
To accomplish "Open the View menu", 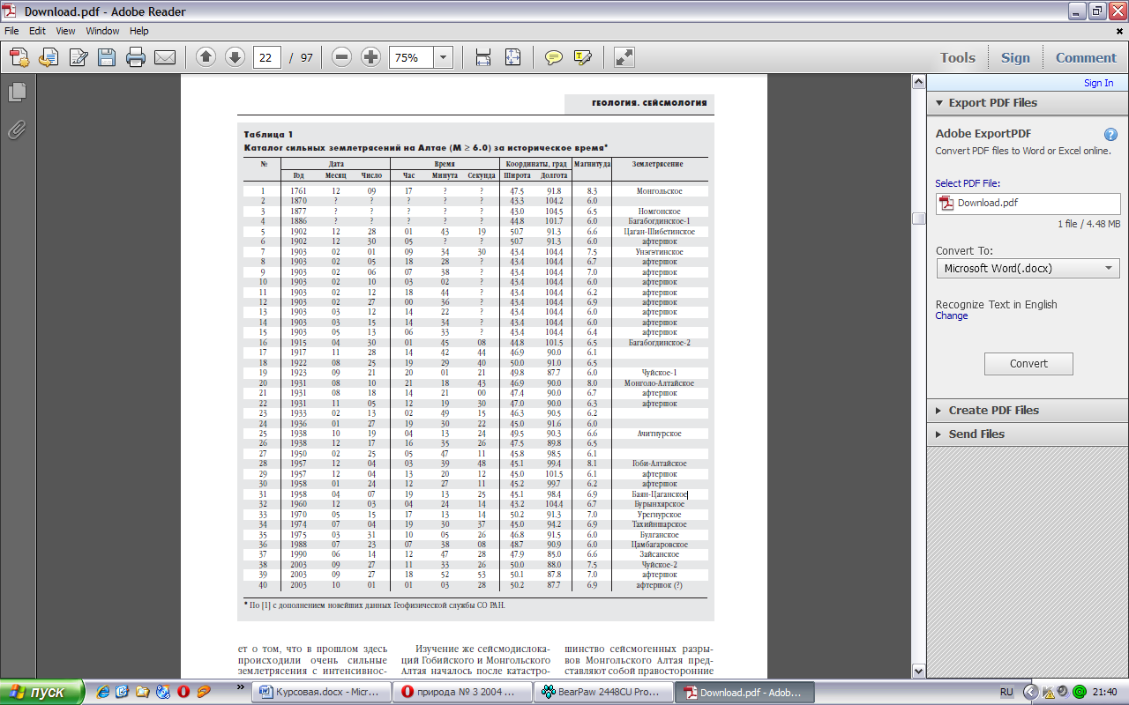I will click(66, 31).
